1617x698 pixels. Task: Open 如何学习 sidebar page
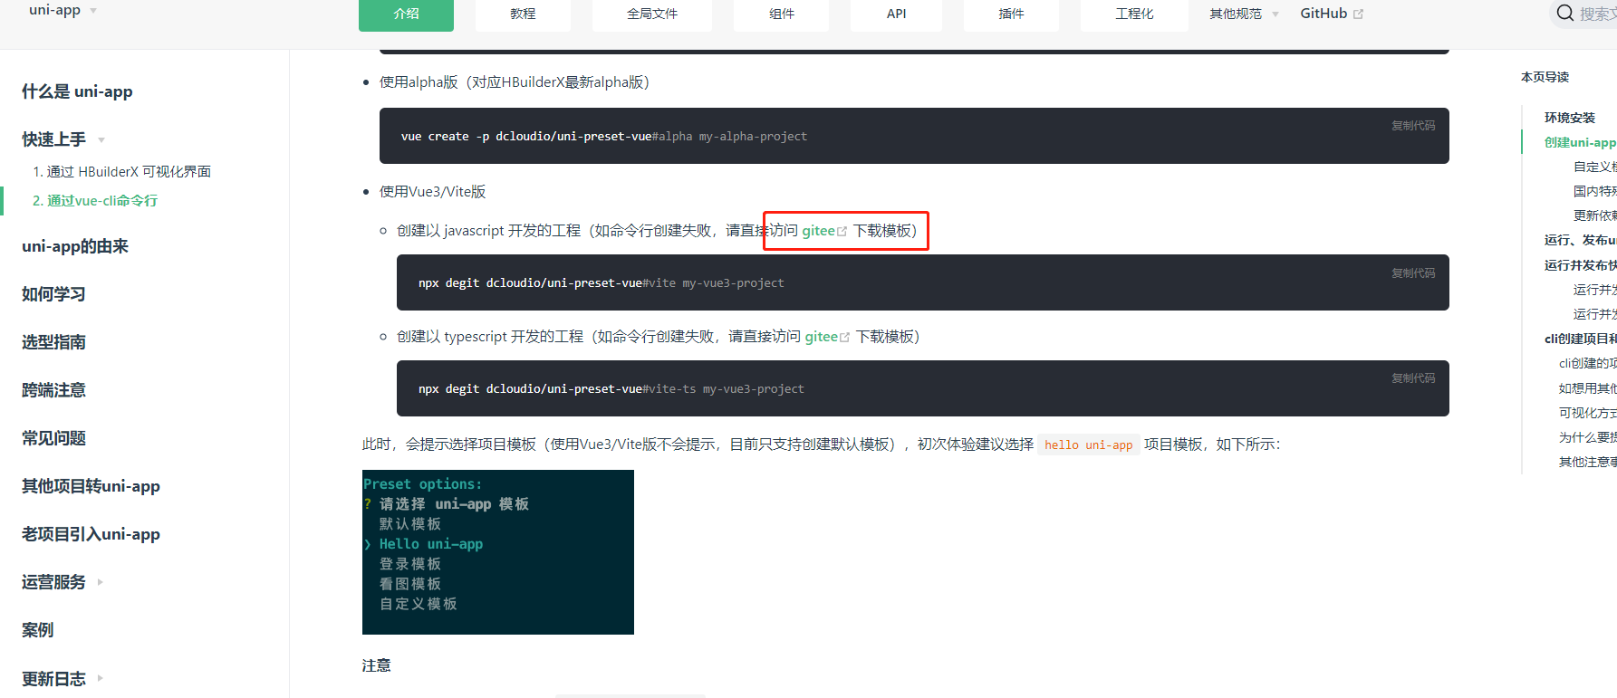tap(53, 294)
